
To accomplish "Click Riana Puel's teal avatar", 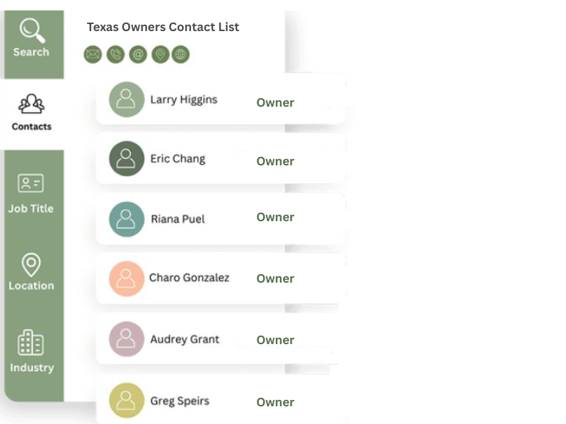I will pos(127,219).
